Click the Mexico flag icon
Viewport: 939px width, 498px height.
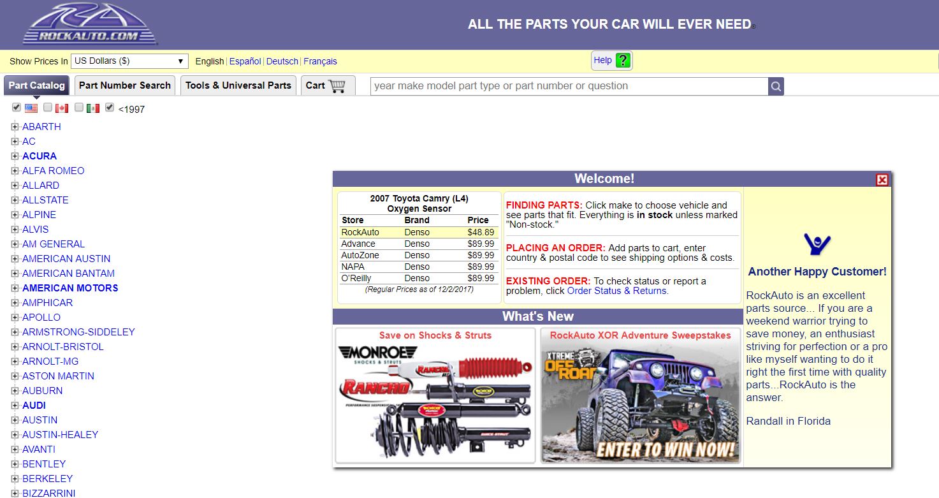[93, 108]
